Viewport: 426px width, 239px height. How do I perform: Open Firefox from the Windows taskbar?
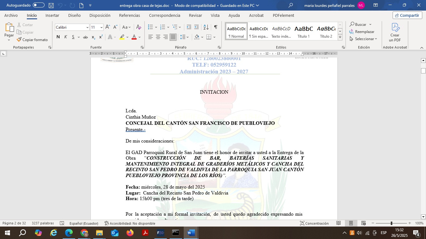tap(130, 233)
